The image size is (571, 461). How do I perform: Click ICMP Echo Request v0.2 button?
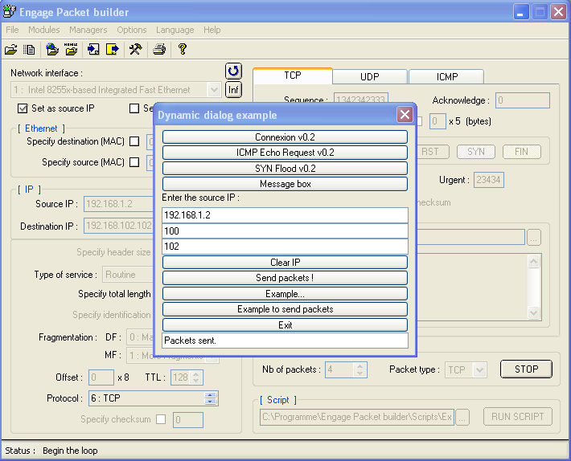tap(285, 153)
